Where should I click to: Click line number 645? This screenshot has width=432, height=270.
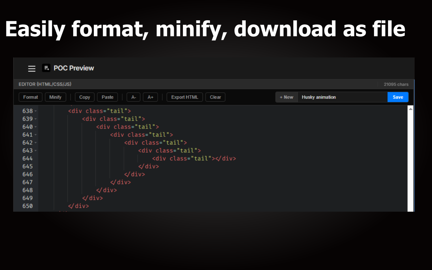[x=28, y=166]
